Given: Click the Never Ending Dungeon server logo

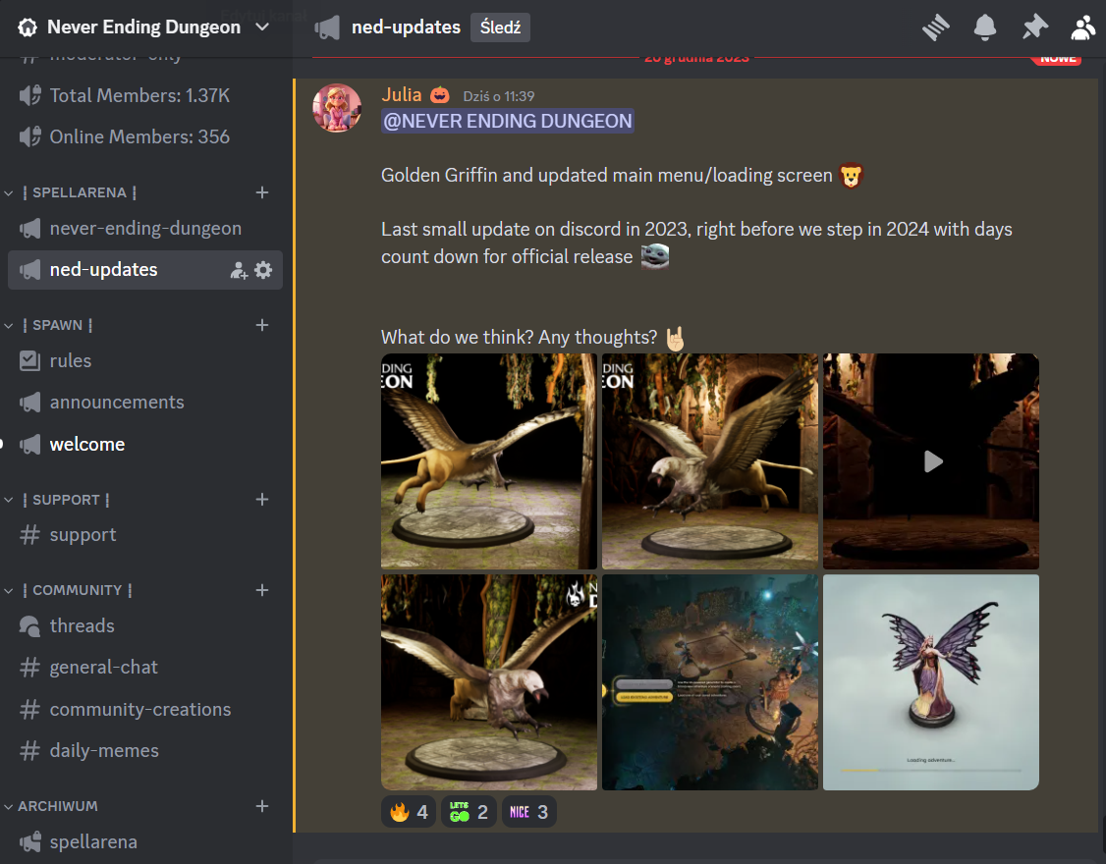Looking at the screenshot, I should 28,27.
